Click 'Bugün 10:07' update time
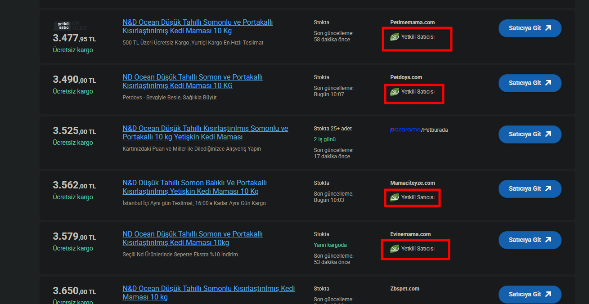Image resolution: width=589 pixels, height=304 pixels. pyautogui.click(x=329, y=94)
